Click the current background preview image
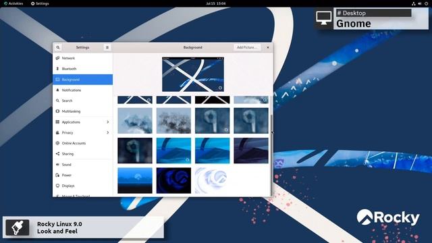This screenshot has width=432, height=243. (193, 74)
